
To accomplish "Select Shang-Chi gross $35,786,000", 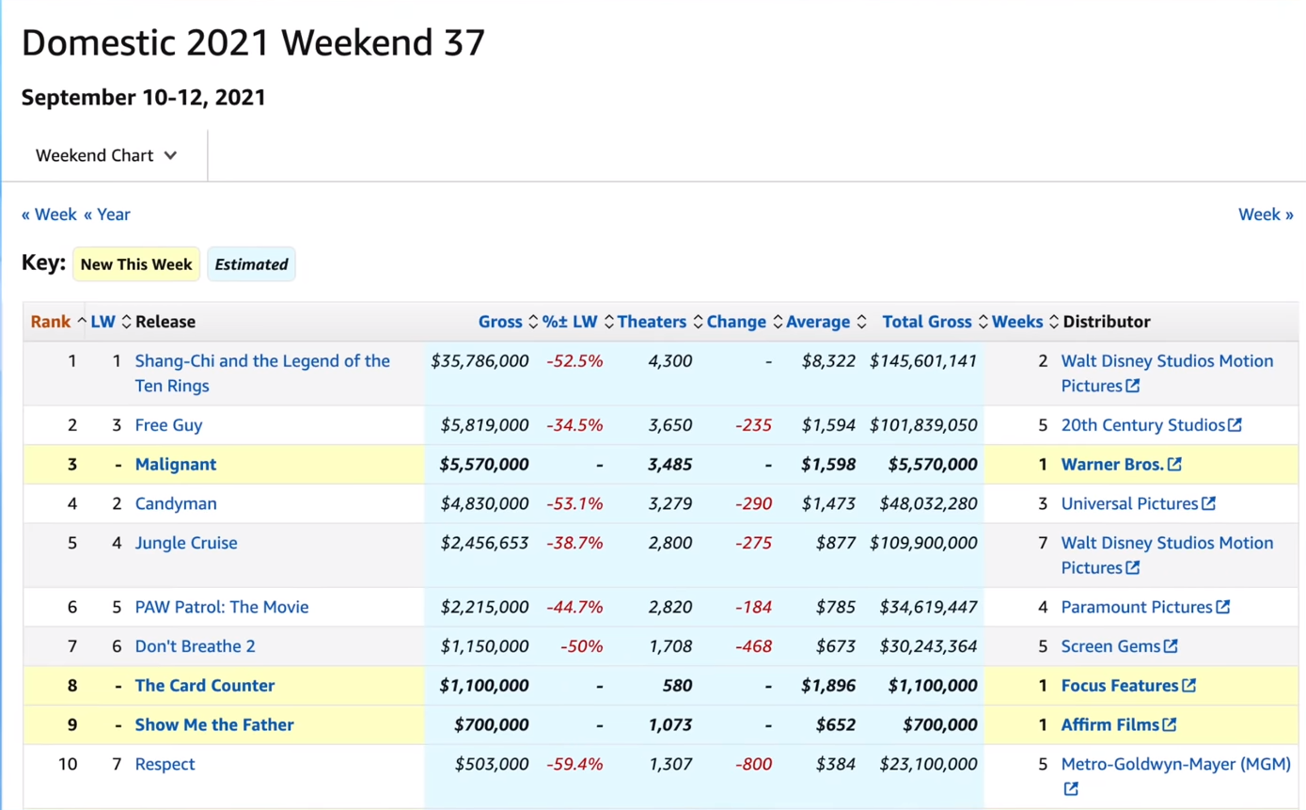I will [x=480, y=361].
